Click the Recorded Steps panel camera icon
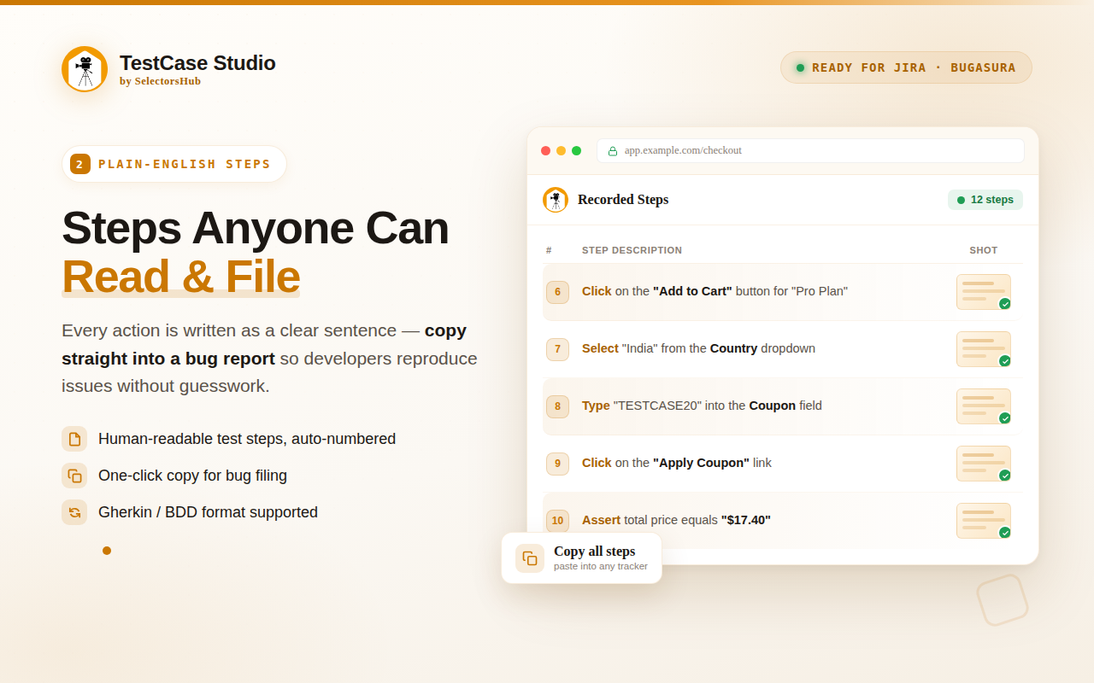Image resolution: width=1094 pixels, height=683 pixels. 556,200
